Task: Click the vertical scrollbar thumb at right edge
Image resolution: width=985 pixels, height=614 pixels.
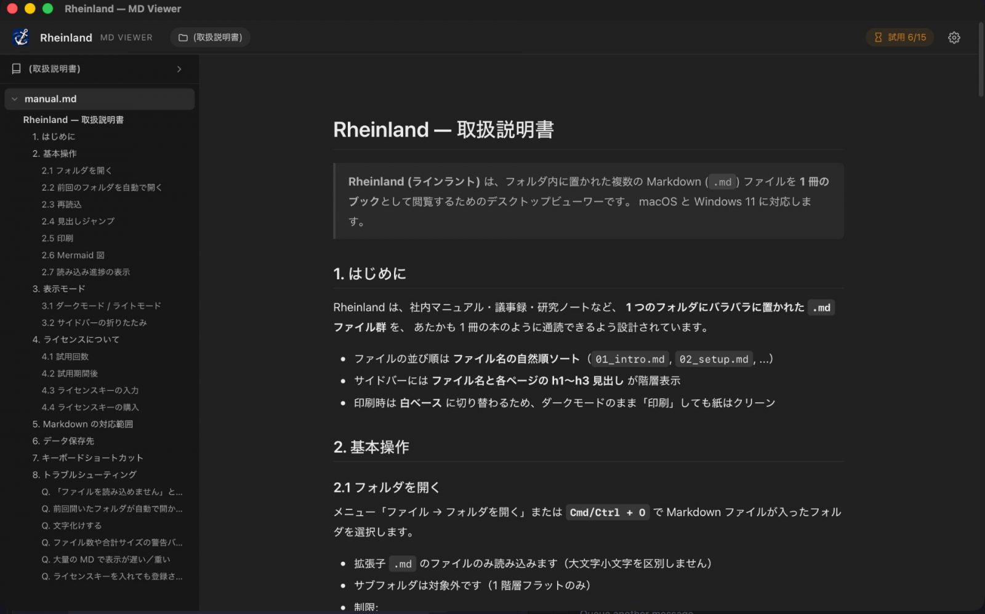Action: click(x=981, y=59)
